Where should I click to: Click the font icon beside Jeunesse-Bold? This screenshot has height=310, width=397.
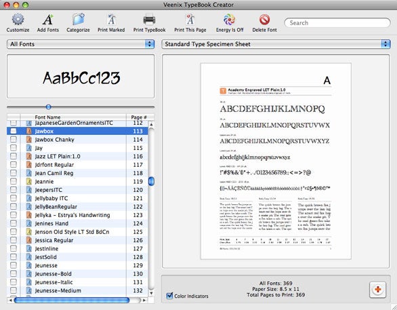[29, 274]
